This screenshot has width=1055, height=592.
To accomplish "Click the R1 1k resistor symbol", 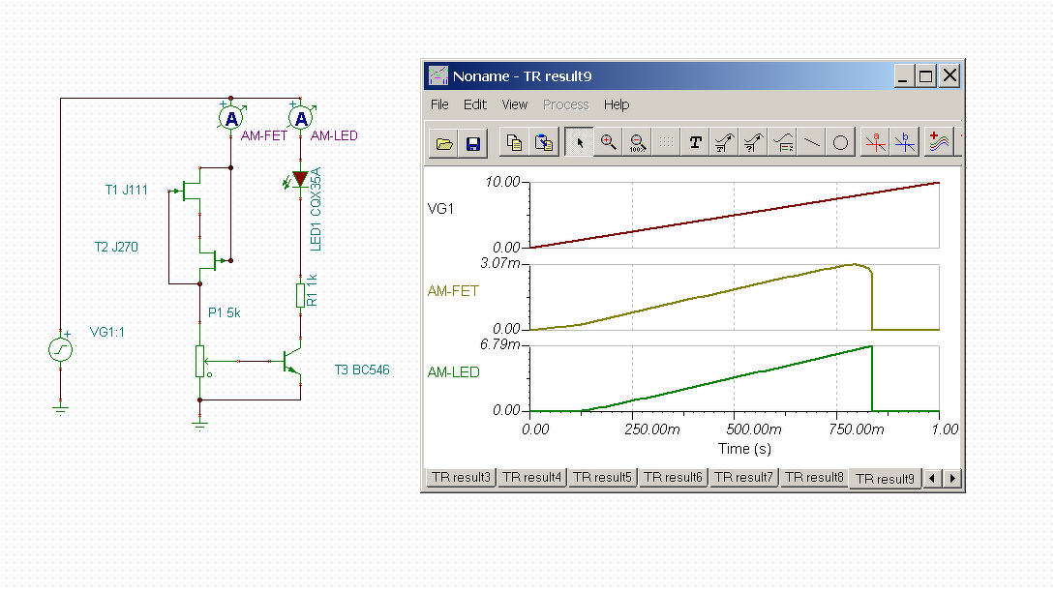I will click(301, 295).
